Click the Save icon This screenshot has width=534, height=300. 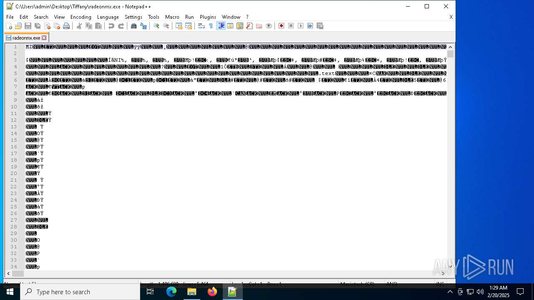28,26
